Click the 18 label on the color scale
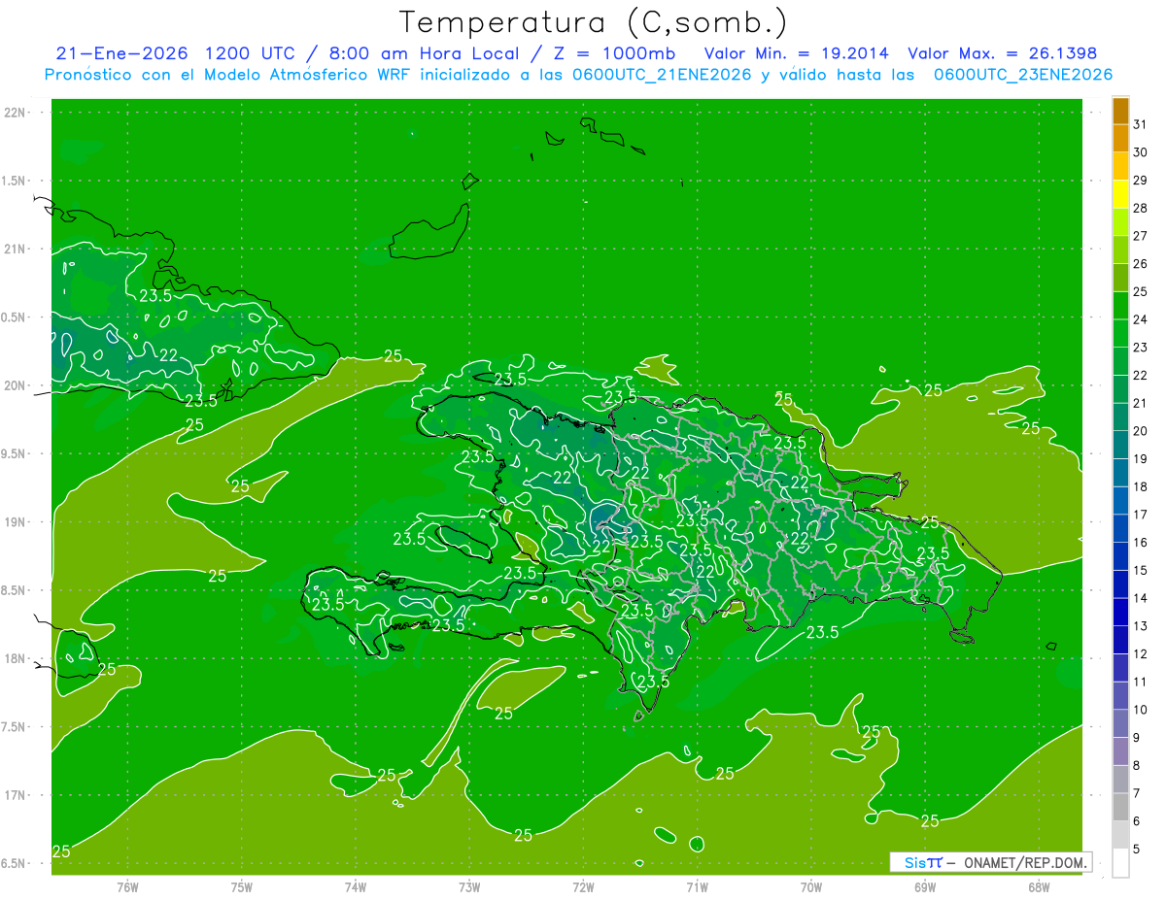This screenshot has height=900, width=1166. click(1141, 486)
